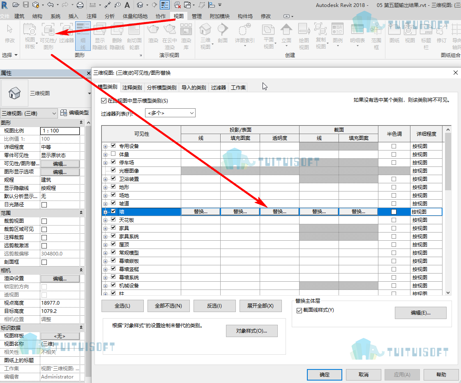
Task: Toggle the Thin Lines icon in quick access toolbar
Action: (165, 5)
